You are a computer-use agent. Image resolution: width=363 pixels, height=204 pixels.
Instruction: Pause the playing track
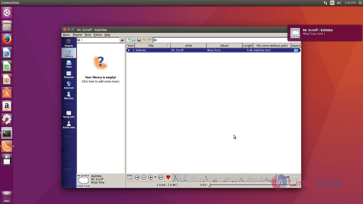point(144,177)
